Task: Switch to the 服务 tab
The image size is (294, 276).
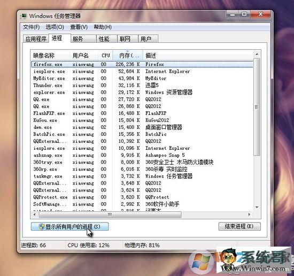Action: [x=83, y=39]
